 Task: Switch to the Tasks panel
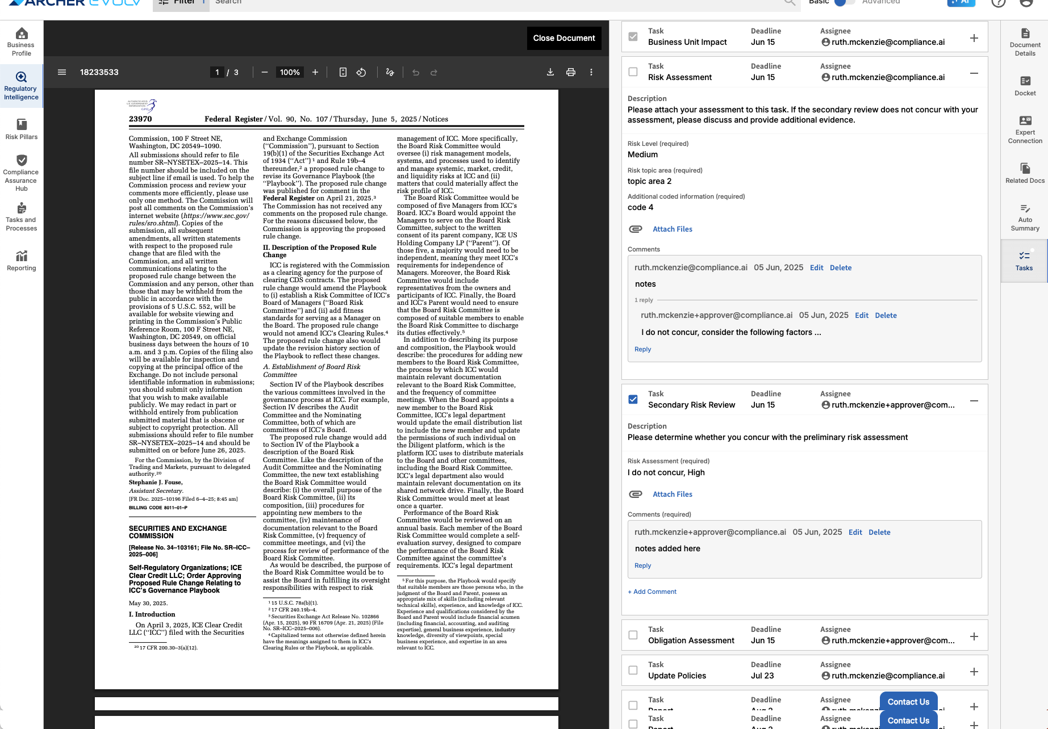(x=1024, y=261)
